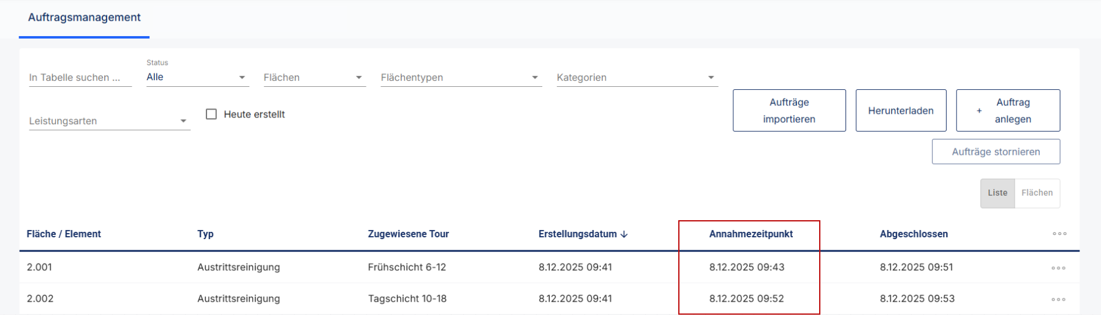Screen dimensions: 1101x315
Task: Switch to Liste view
Action: (x=997, y=193)
